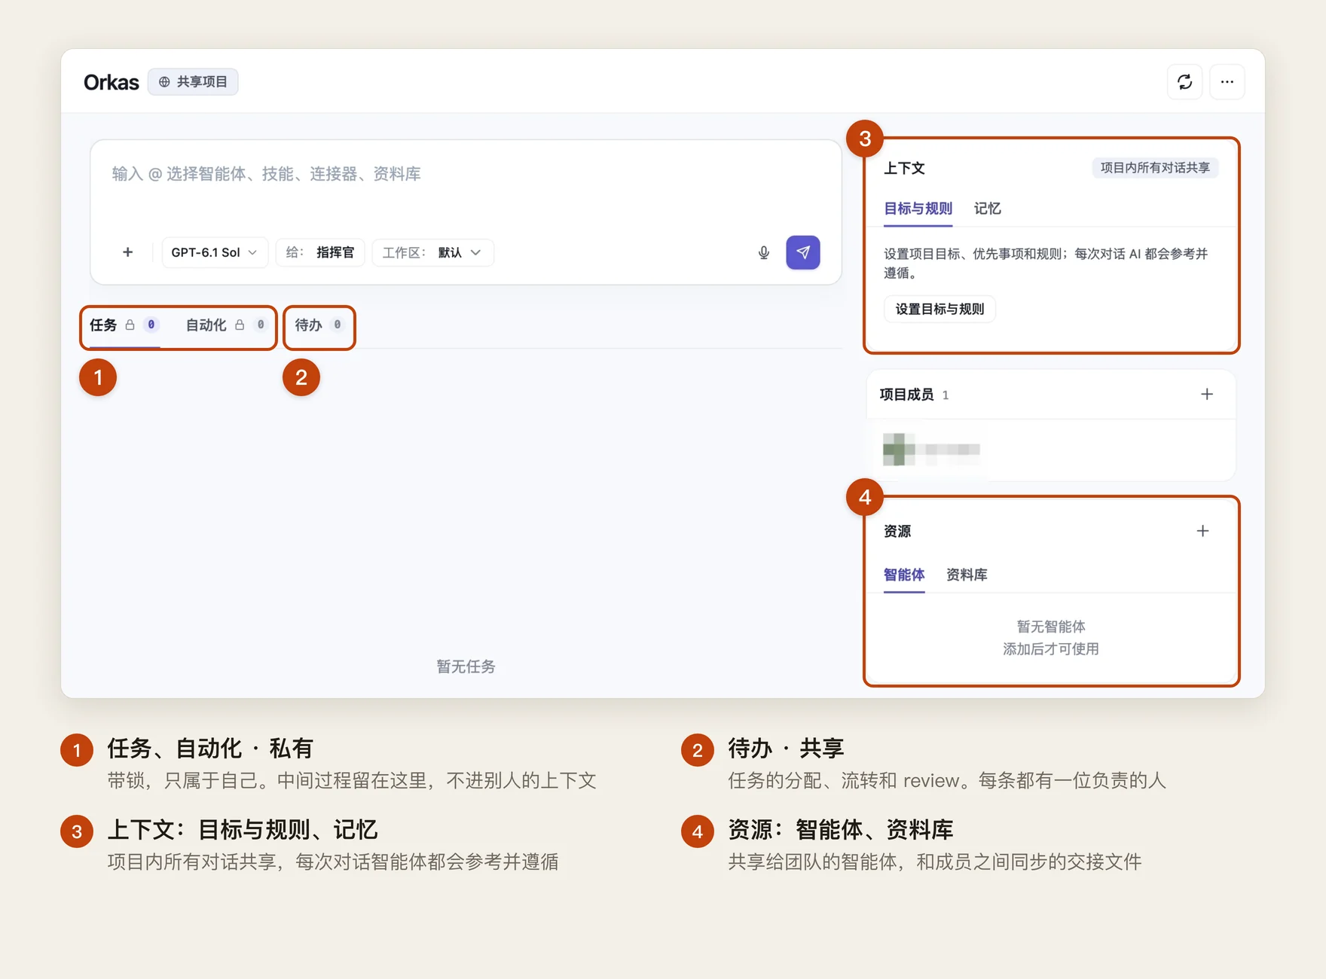Select the 目标与规则 tab
The image size is (1326, 979).
click(918, 209)
